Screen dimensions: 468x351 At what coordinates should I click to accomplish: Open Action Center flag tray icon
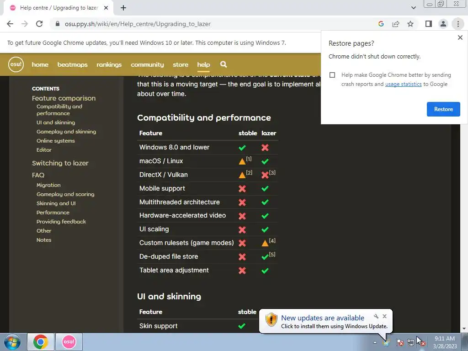(399, 342)
